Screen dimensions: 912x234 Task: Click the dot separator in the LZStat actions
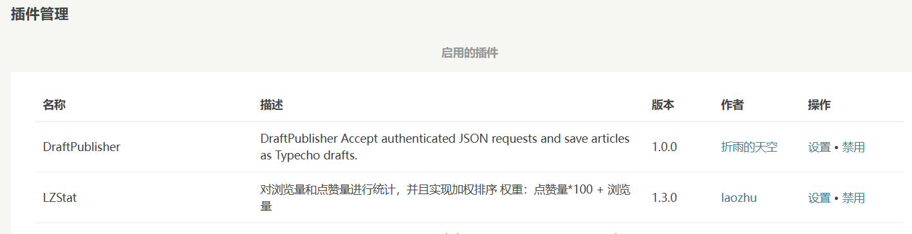point(837,198)
